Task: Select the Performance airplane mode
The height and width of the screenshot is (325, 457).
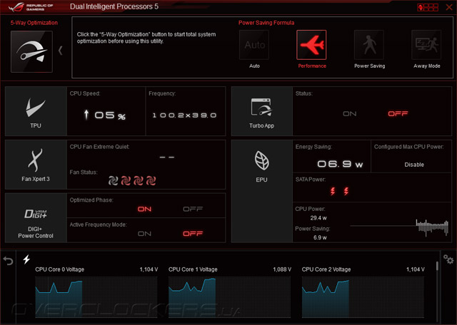Action: 311,45
